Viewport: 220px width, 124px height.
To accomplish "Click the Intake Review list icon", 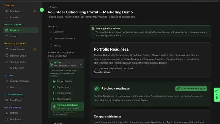I will click(x=7, y=49).
